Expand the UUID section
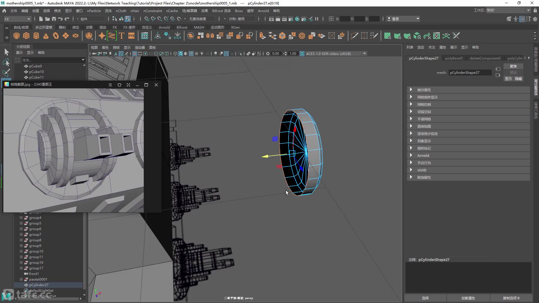539x303 pixels. [468, 170]
